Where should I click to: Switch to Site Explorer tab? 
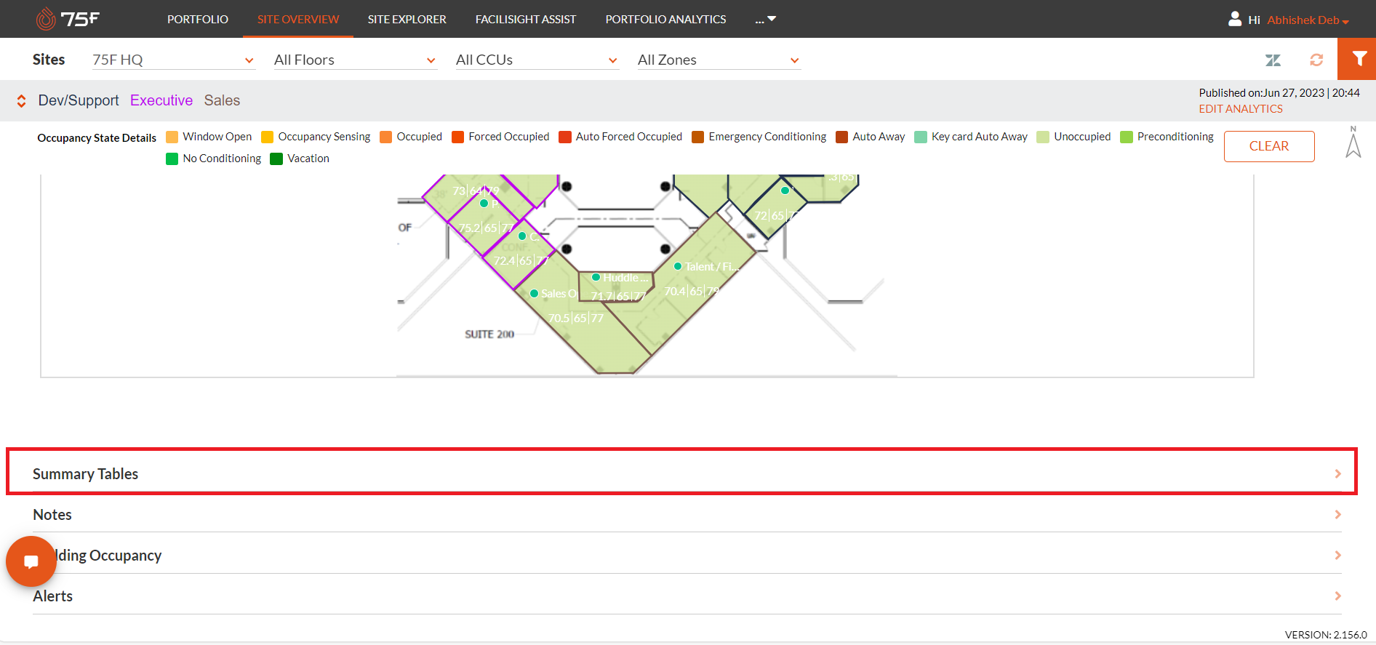407,19
